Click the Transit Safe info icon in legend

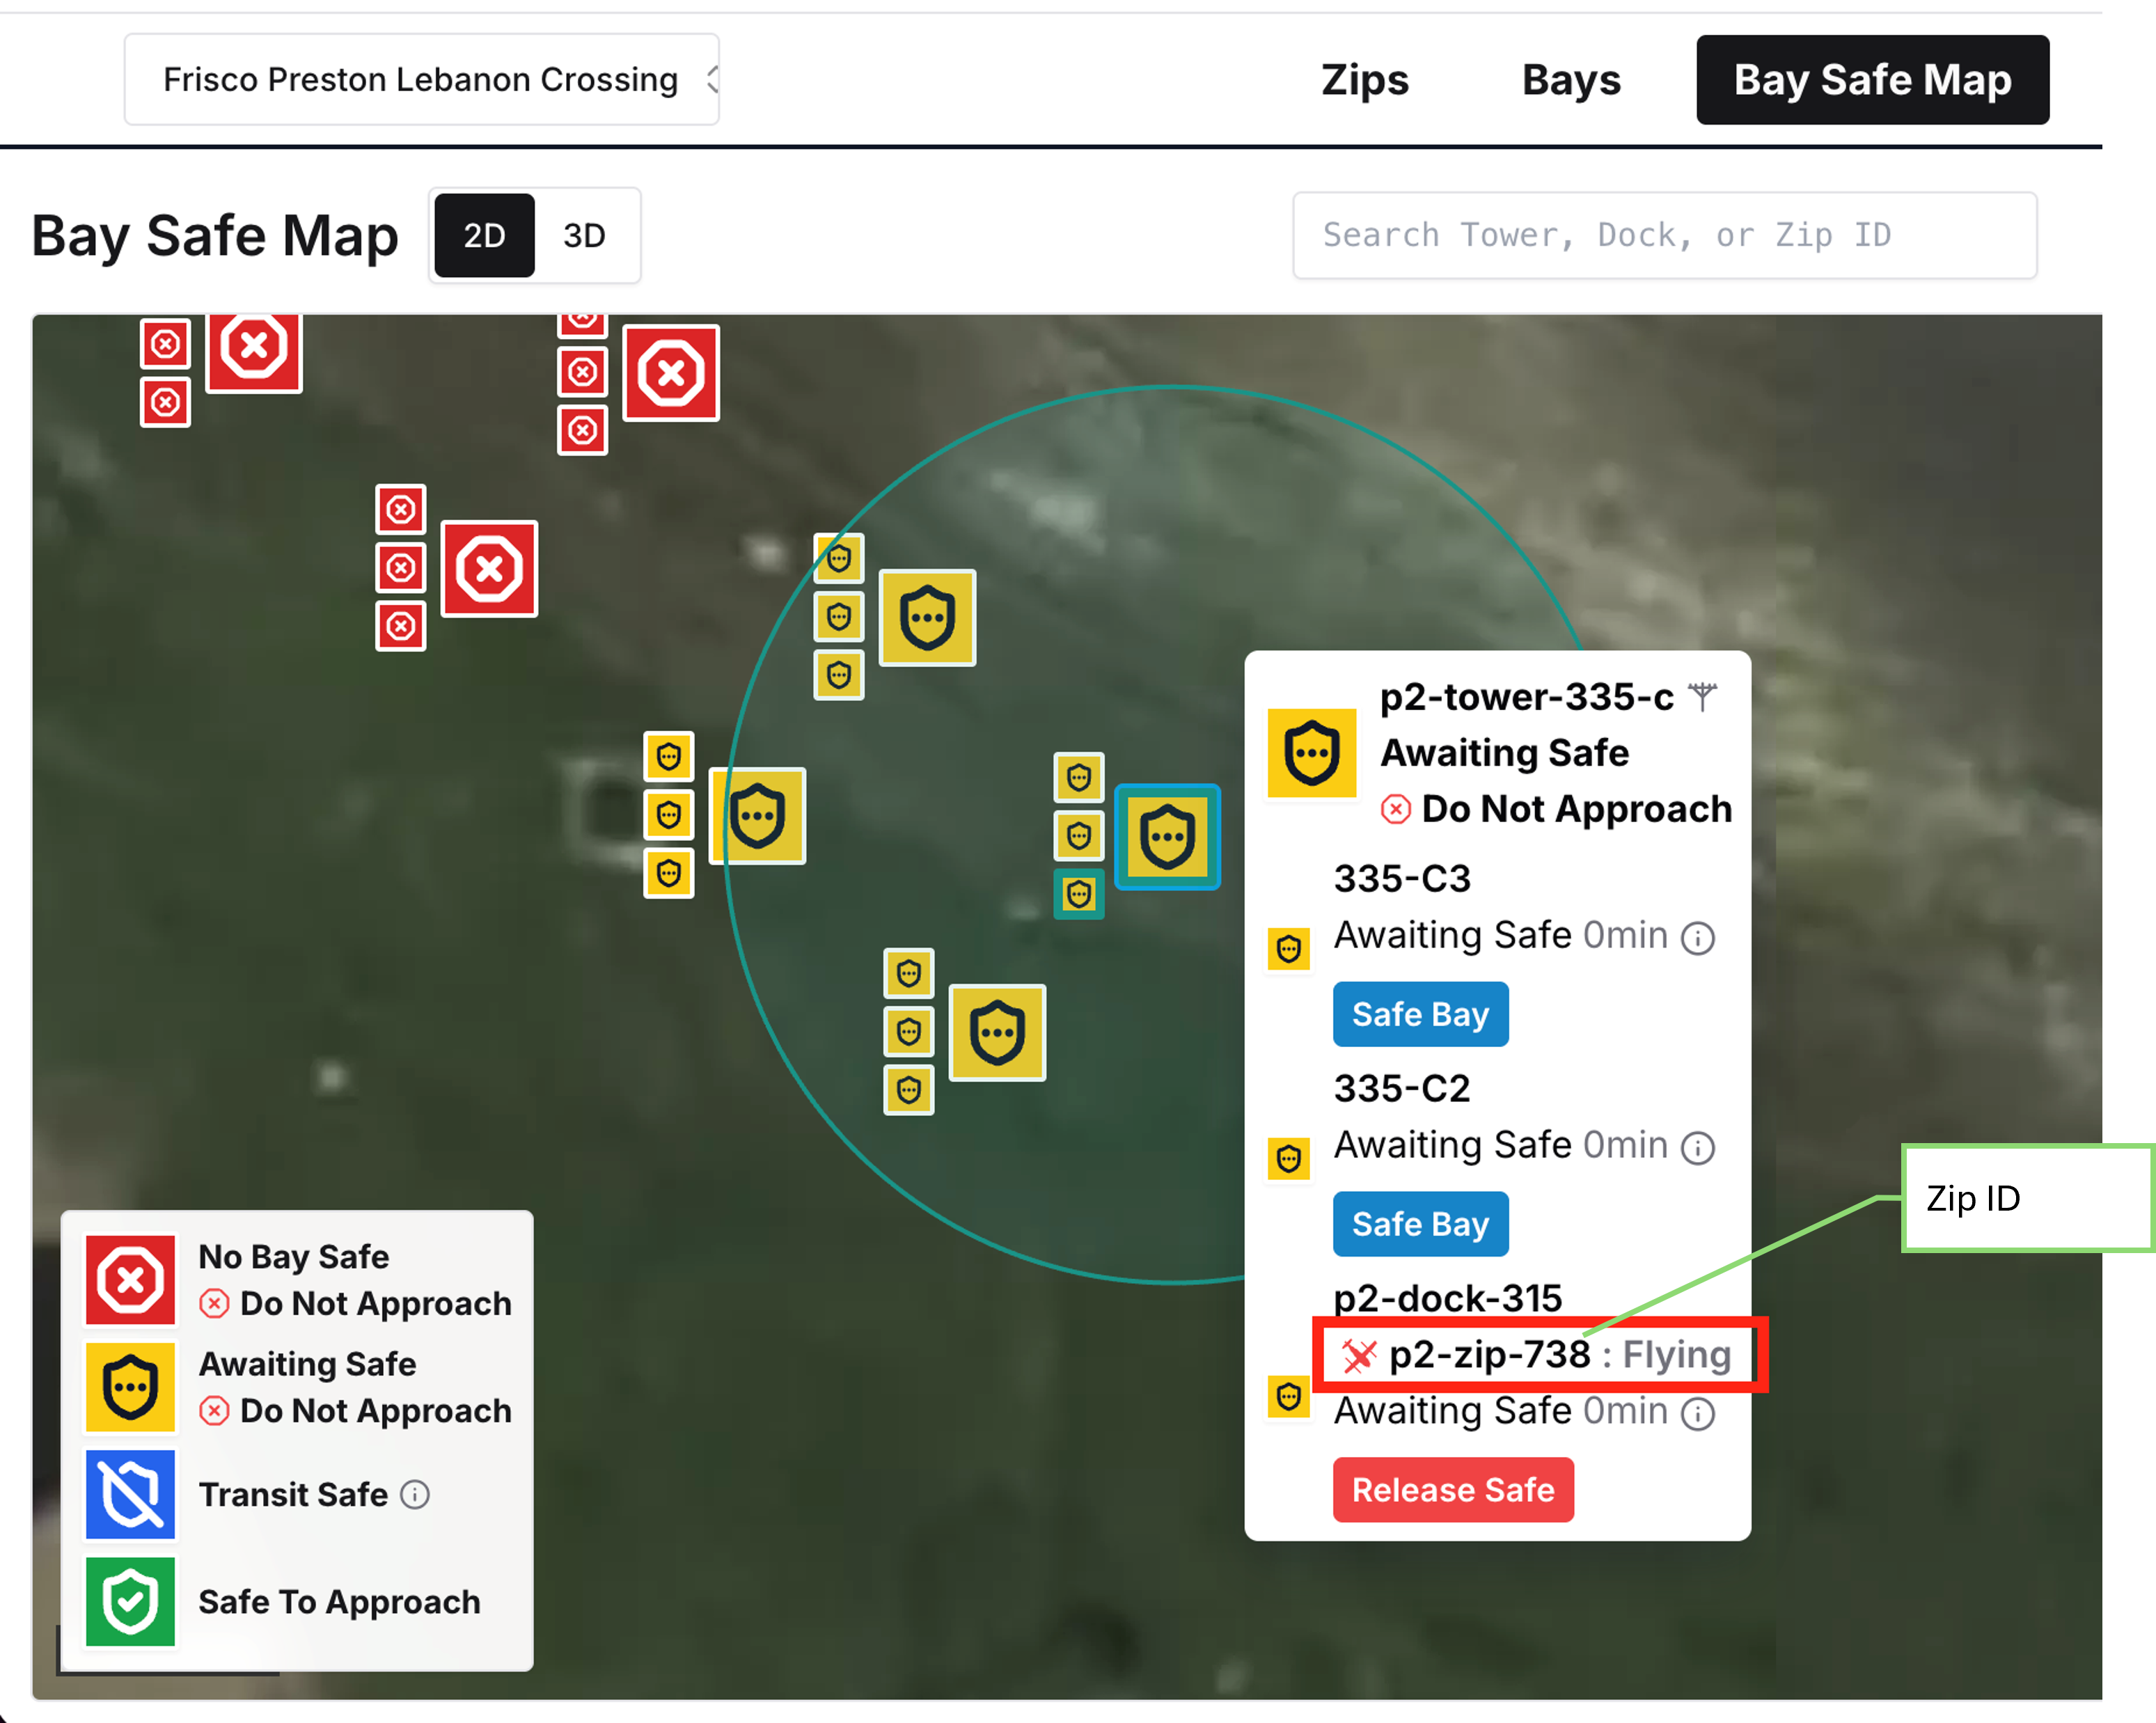coord(415,1494)
